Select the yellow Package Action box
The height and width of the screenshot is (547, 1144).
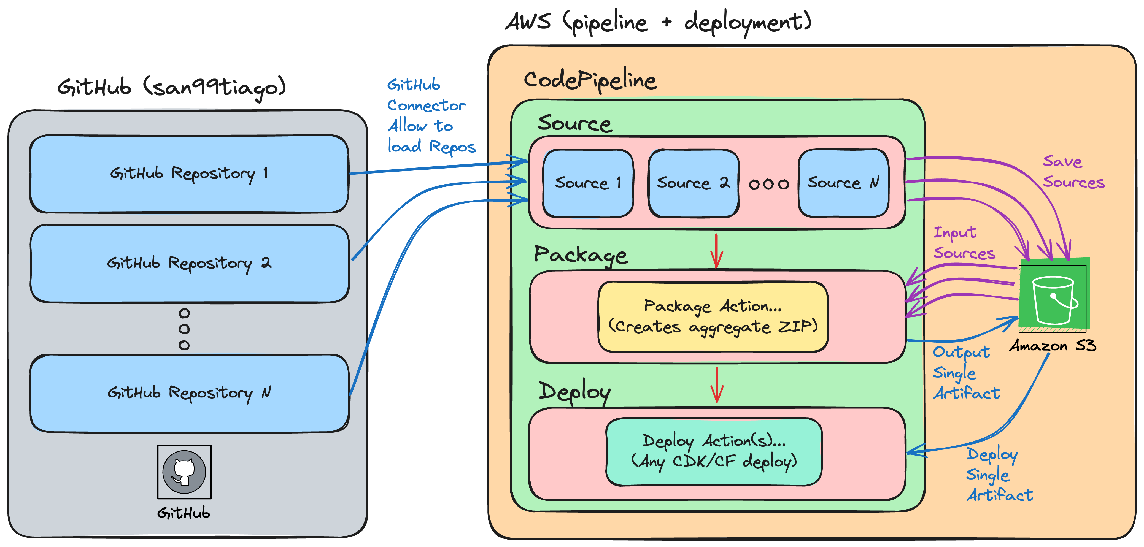(713, 316)
